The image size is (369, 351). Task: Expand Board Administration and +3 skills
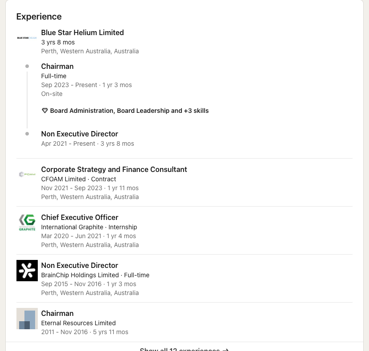point(129,111)
